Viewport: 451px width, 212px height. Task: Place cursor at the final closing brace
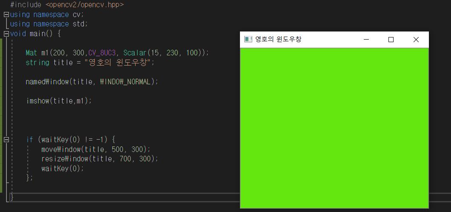pyautogui.click(x=12, y=197)
